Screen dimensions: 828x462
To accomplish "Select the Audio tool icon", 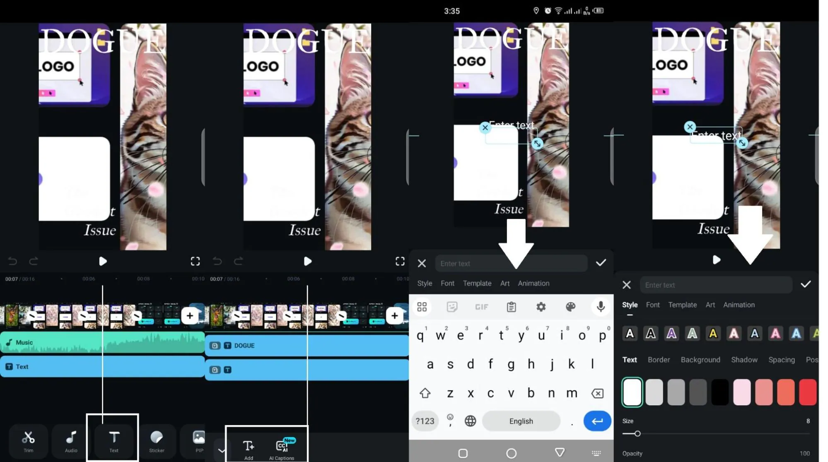I will pyautogui.click(x=70, y=440).
